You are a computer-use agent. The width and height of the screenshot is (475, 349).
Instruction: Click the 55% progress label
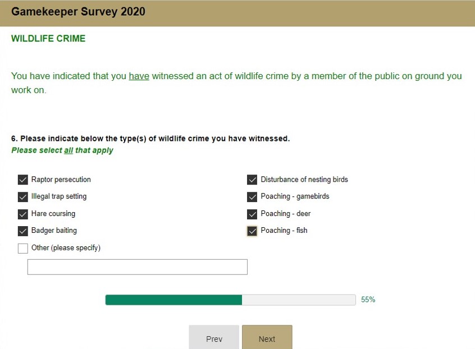tap(368, 300)
